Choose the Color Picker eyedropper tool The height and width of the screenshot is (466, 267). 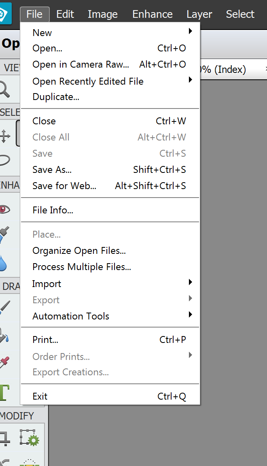click(5, 360)
